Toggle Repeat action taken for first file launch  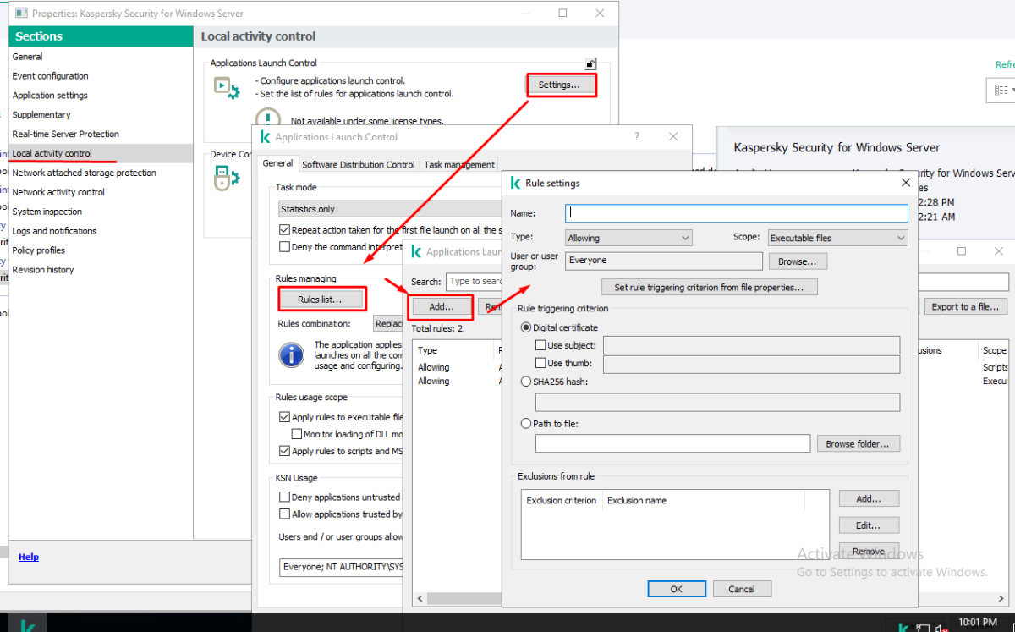(x=285, y=230)
